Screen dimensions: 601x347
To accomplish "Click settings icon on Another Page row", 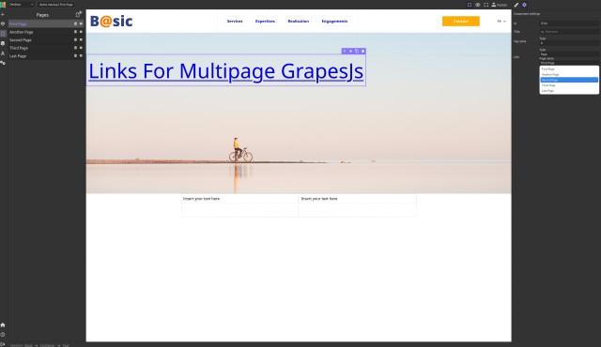I will (75, 32).
